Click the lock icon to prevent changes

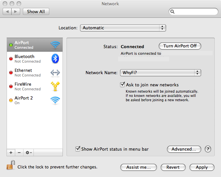click(x=11, y=165)
